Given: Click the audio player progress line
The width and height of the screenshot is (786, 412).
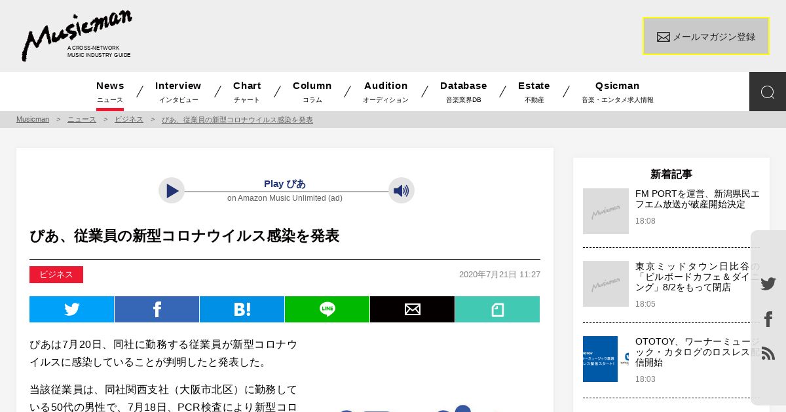Looking at the screenshot, I should [x=286, y=192].
